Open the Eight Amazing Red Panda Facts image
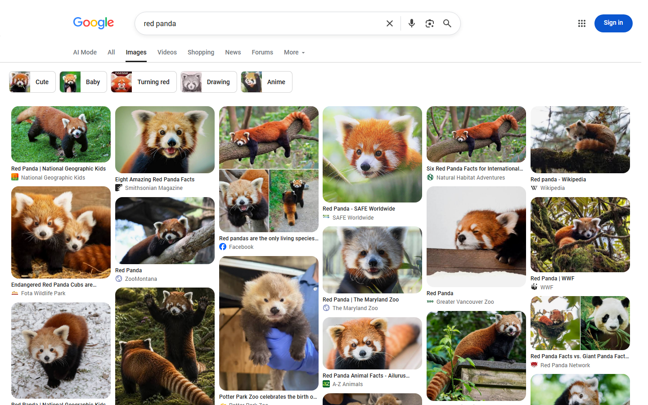 coord(165,139)
